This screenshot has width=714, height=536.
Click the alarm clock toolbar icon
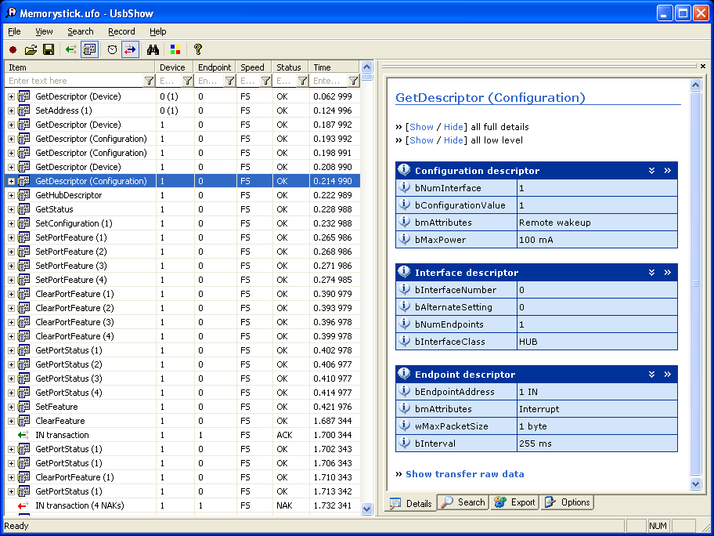(x=113, y=49)
